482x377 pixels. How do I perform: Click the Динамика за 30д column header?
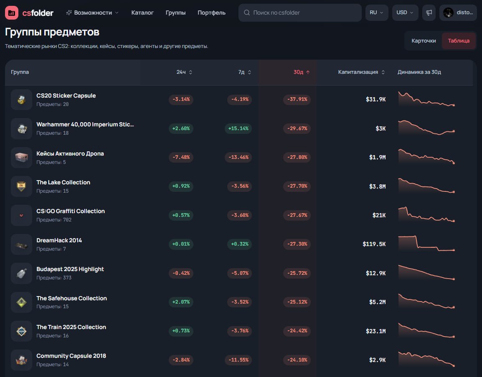[x=419, y=72]
